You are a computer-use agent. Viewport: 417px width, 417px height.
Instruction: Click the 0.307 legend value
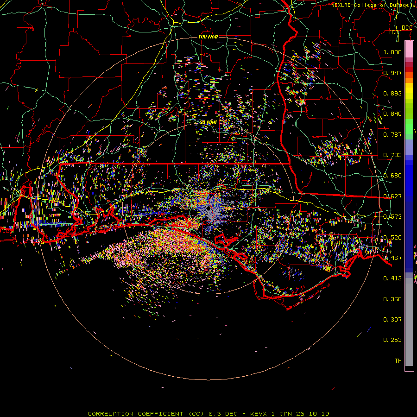pyautogui.click(x=392, y=320)
